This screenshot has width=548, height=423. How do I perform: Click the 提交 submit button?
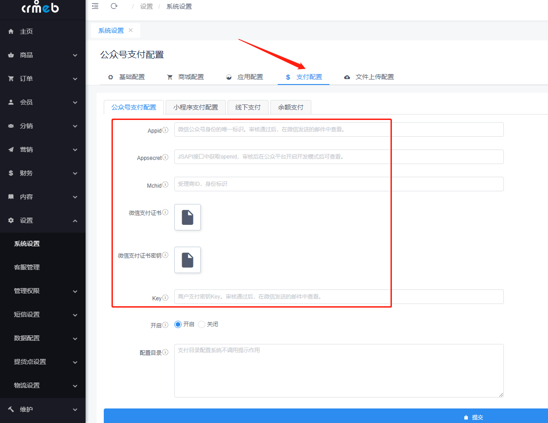tap(473, 416)
